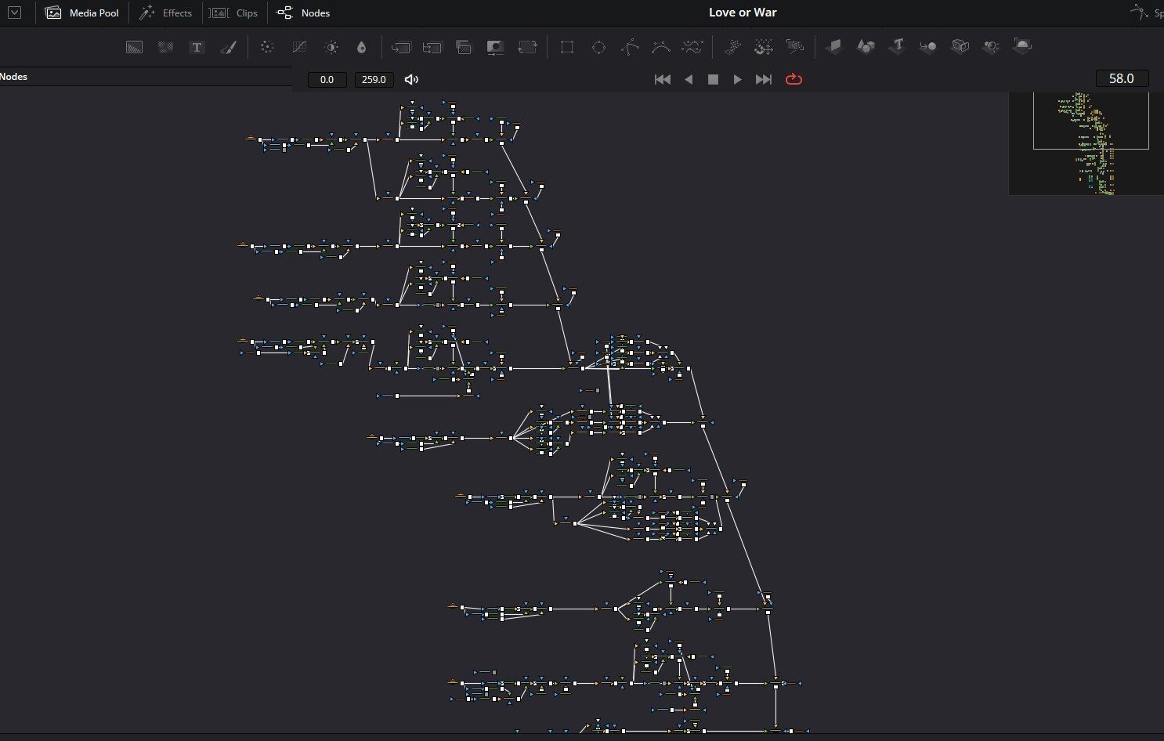Add a Rectangle mask node
Image resolution: width=1164 pixels, height=741 pixels.
[567, 47]
